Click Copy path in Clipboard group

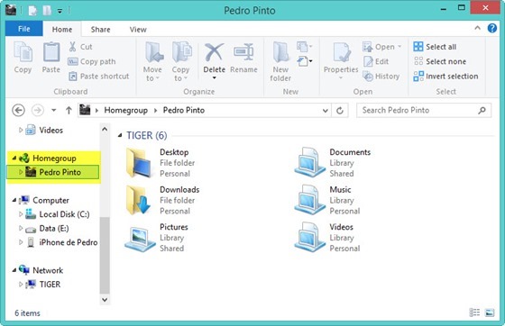91,61
